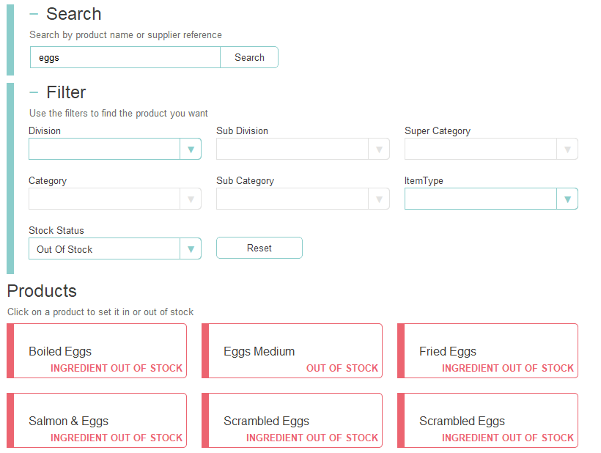Click the Reset filters button
The height and width of the screenshot is (453, 601).
[x=259, y=248]
